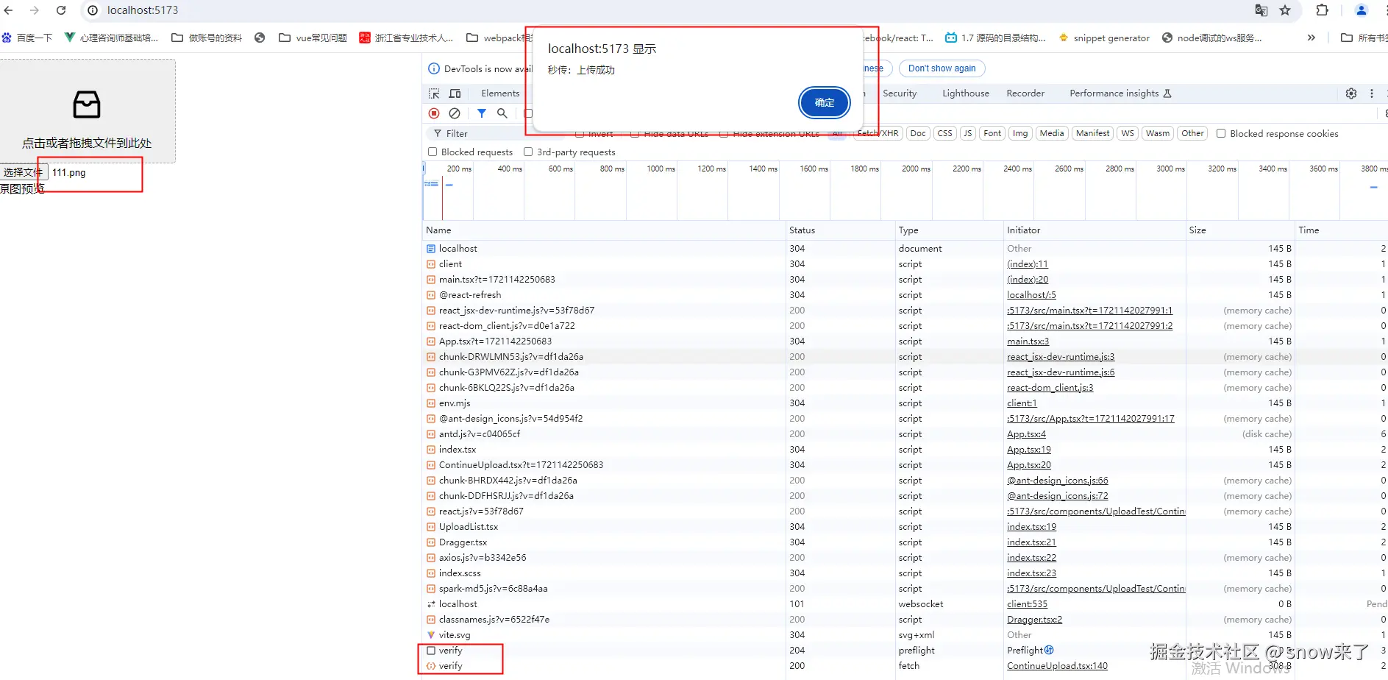Open the browser extensions puzzle icon
Screen dimensions: 1388x680
1322,10
